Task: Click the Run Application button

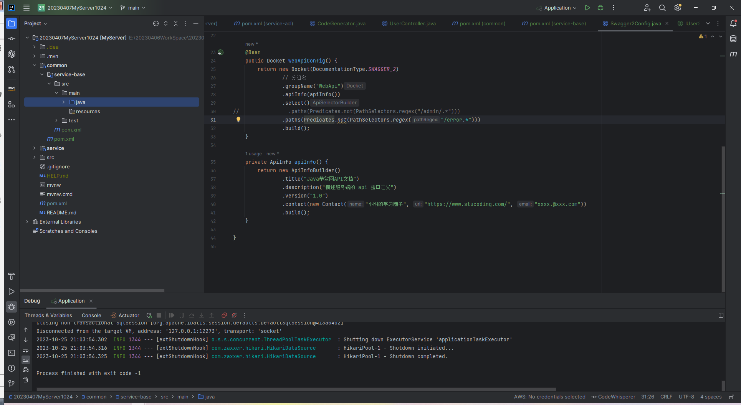Action: coord(587,8)
